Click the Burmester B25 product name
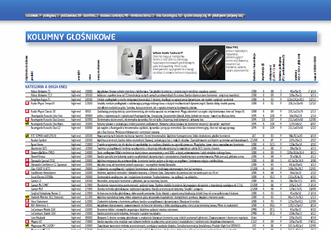This screenshot has height=230, width=331. 39,149
